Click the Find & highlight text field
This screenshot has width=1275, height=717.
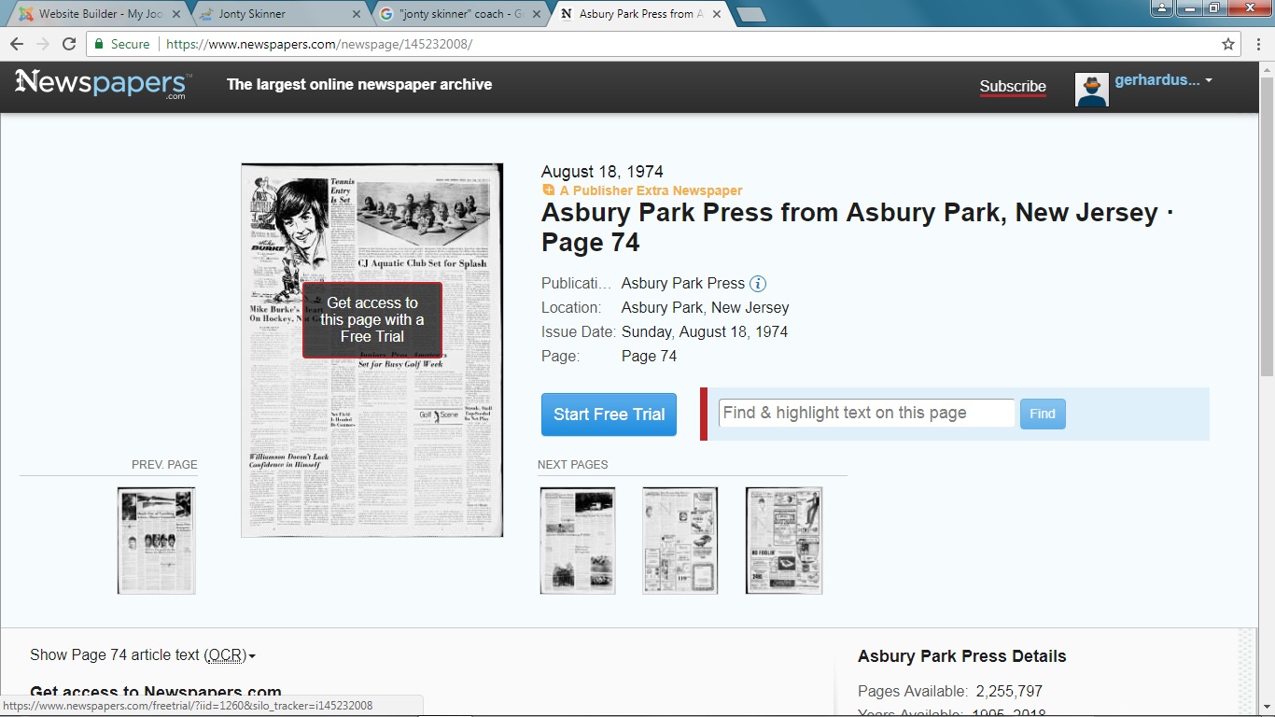pyautogui.click(x=865, y=413)
